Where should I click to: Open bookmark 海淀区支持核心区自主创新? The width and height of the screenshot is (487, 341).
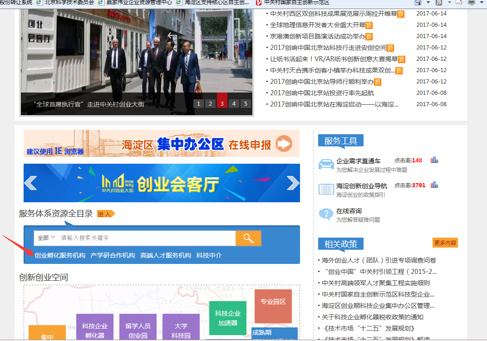coord(213,2)
